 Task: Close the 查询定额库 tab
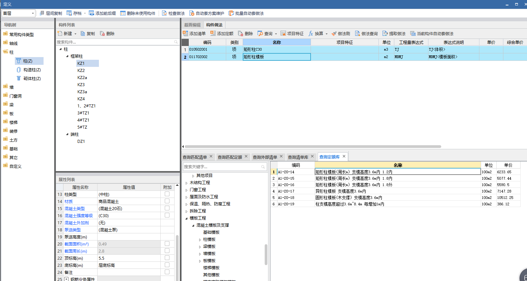tap(344, 156)
